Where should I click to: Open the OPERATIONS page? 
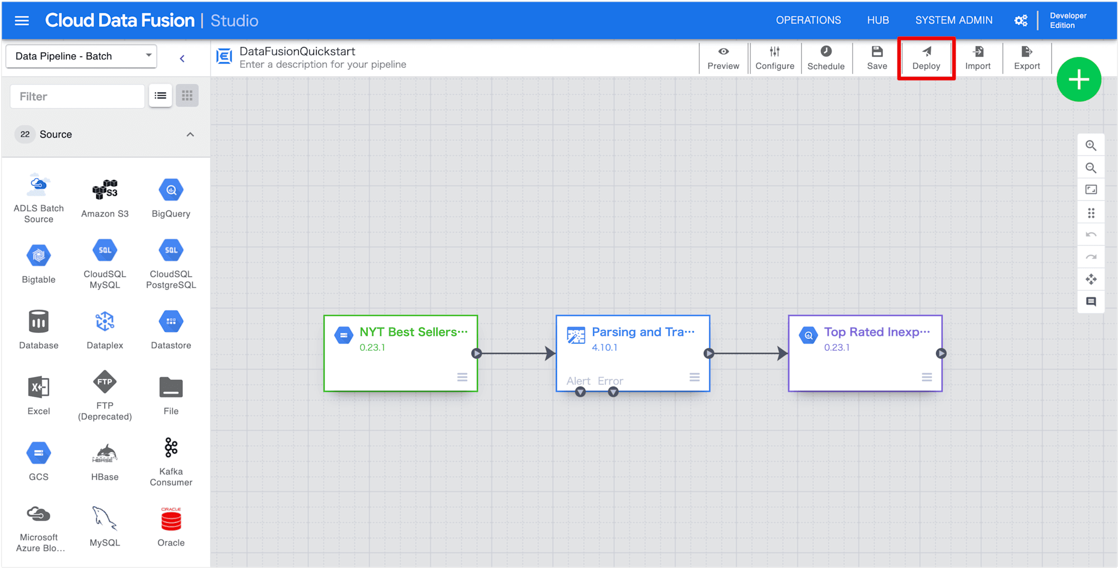(x=808, y=20)
